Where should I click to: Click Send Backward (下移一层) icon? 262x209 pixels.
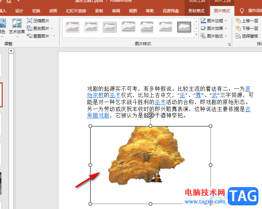(x=238, y=28)
